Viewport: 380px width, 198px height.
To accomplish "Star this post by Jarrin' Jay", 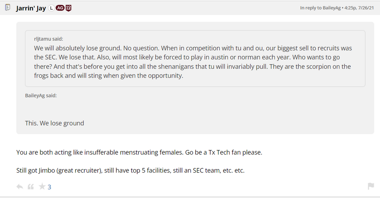I will pyautogui.click(x=42, y=187).
